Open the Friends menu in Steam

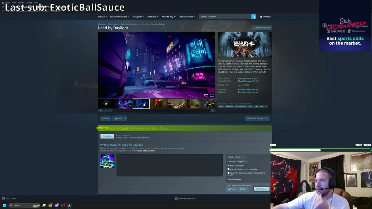[x=21, y=3]
